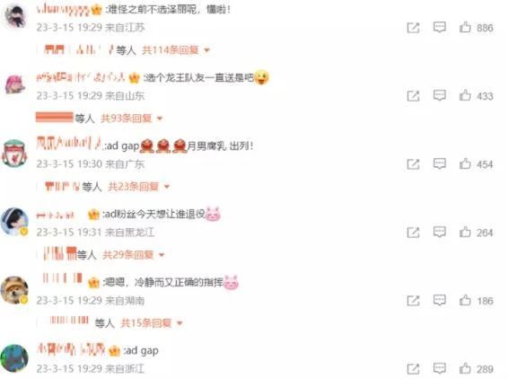Reply to the ad gap 月男牌乳 comment

(x=439, y=163)
